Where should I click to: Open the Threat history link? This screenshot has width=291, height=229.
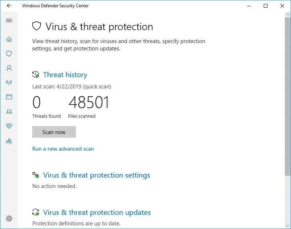pos(65,75)
